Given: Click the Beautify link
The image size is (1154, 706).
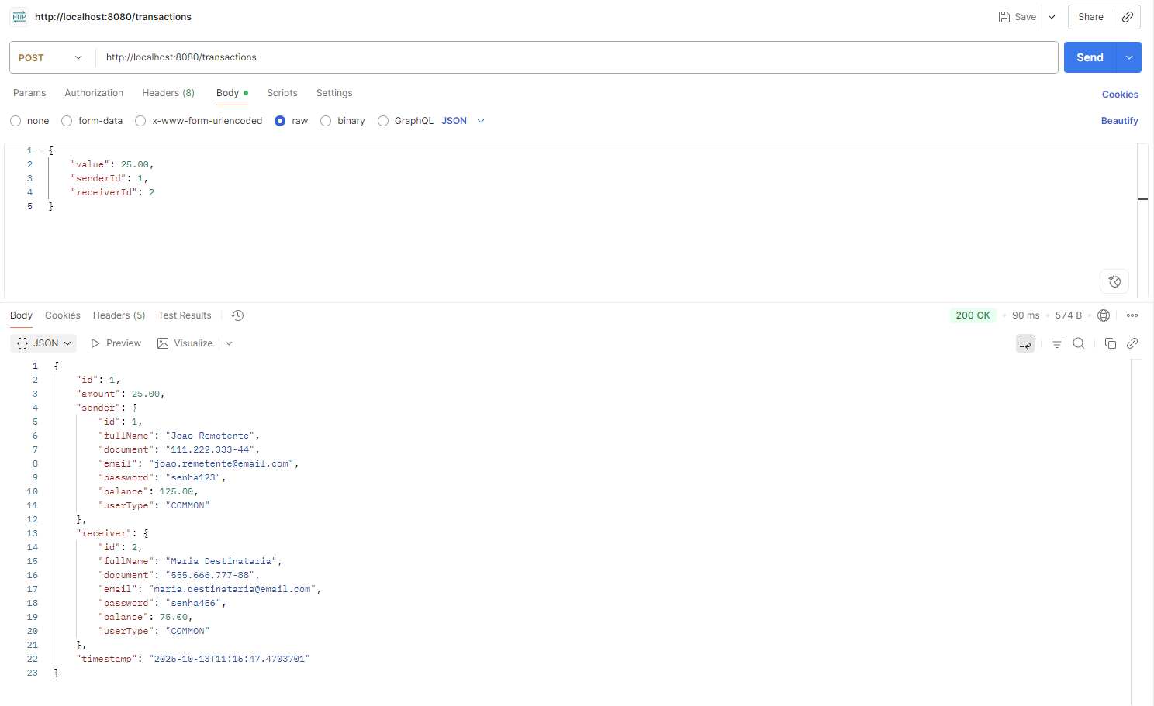Looking at the screenshot, I should tap(1119, 121).
